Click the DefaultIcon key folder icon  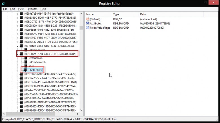coord(26,58)
